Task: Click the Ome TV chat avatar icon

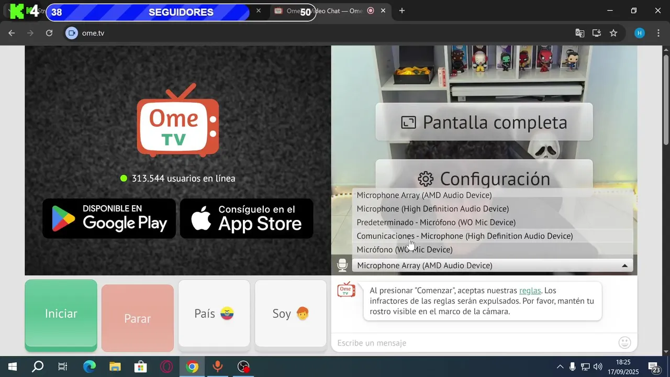Action: coord(346,290)
